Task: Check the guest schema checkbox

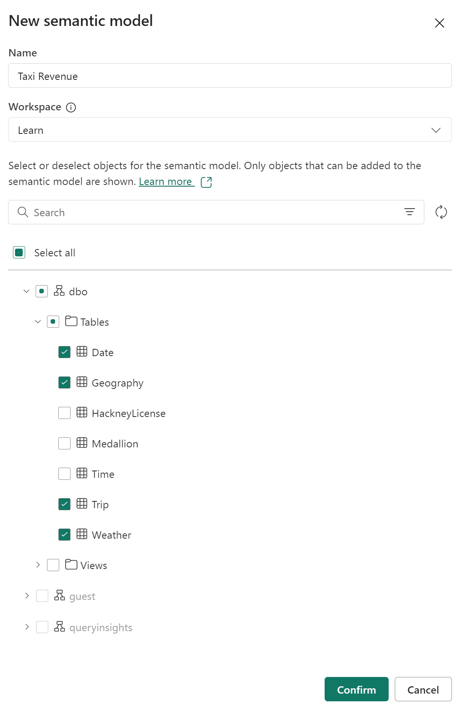Action: coord(42,596)
